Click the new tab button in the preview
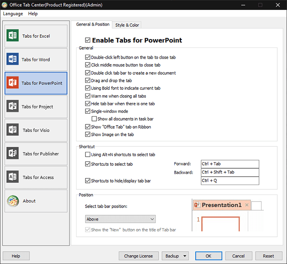Screen dimensions: 287x264 [256, 206]
